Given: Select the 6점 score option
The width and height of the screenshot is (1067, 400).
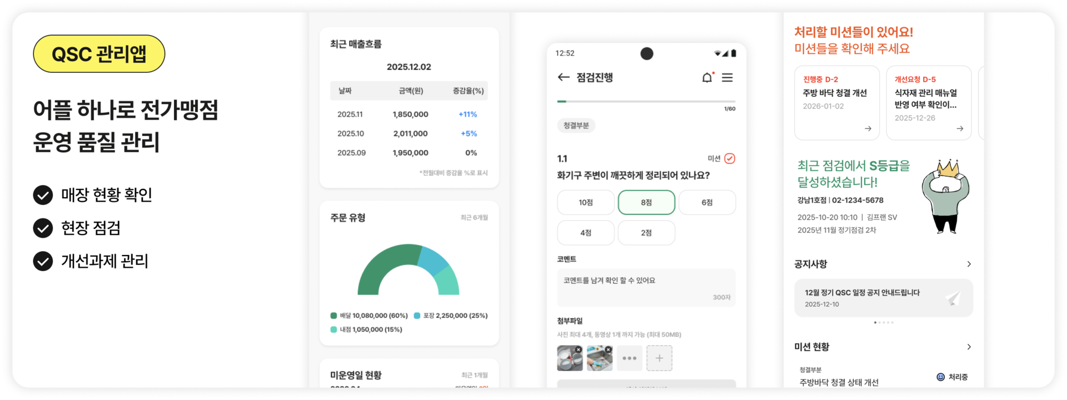Looking at the screenshot, I should click(x=707, y=203).
